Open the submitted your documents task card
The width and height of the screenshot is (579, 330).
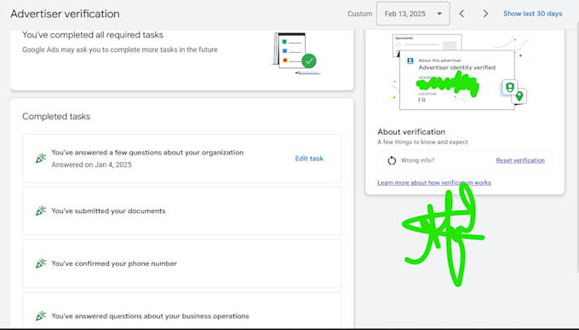point(181,211)
